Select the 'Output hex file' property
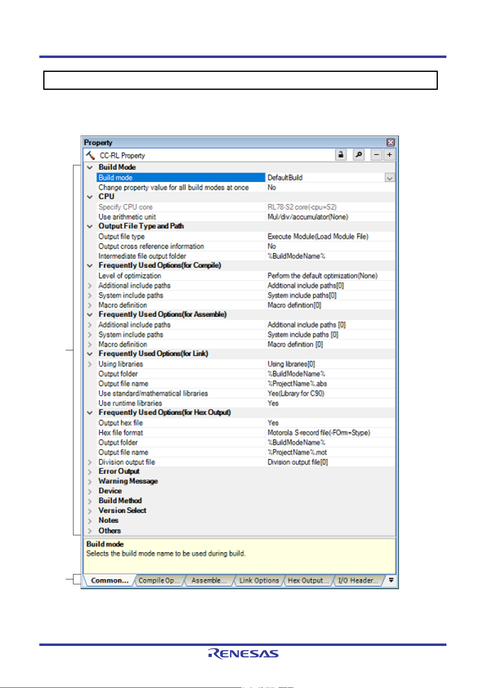 coord(120,423)
